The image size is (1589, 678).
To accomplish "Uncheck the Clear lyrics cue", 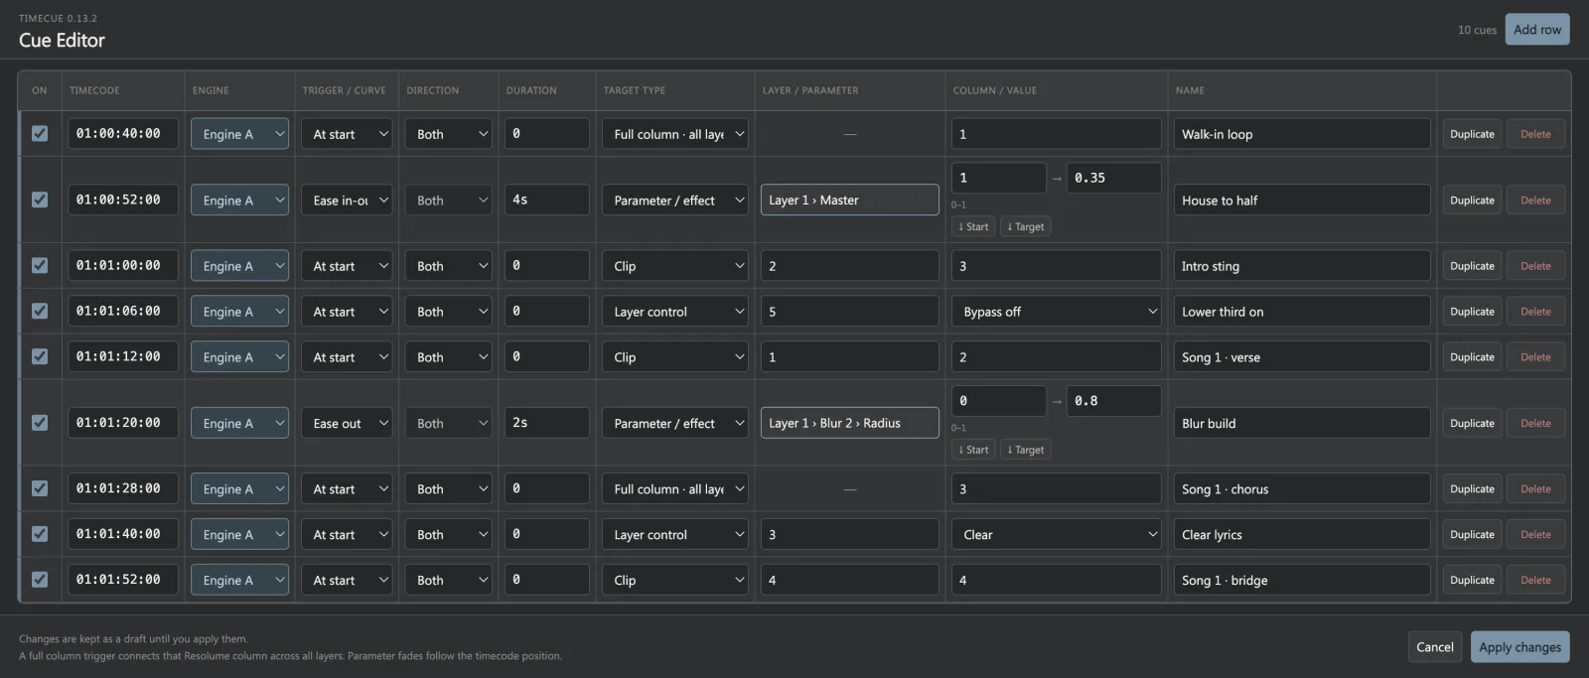I will [x=40, y=534].
